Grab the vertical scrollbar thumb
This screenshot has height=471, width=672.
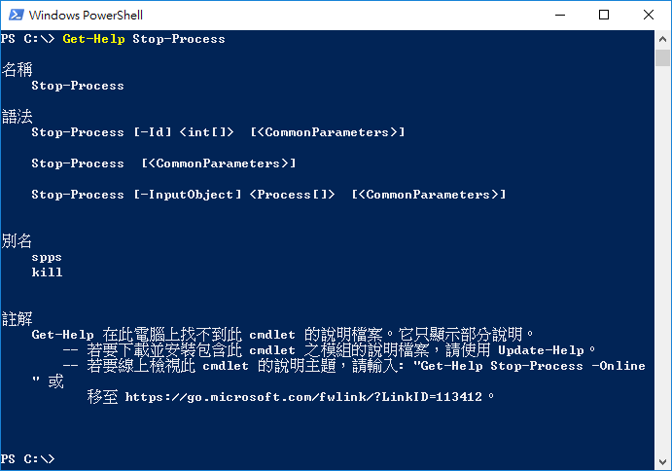coord(662,57)
